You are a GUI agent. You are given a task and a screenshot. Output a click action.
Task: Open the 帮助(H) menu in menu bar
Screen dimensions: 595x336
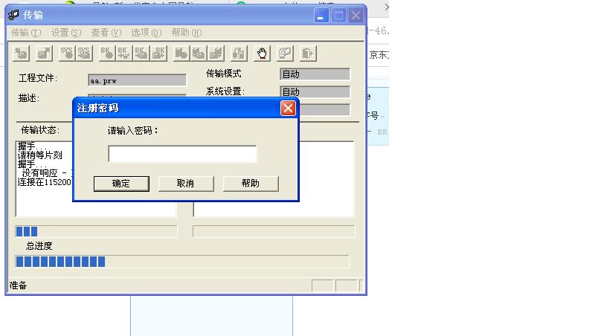(186, 33)
